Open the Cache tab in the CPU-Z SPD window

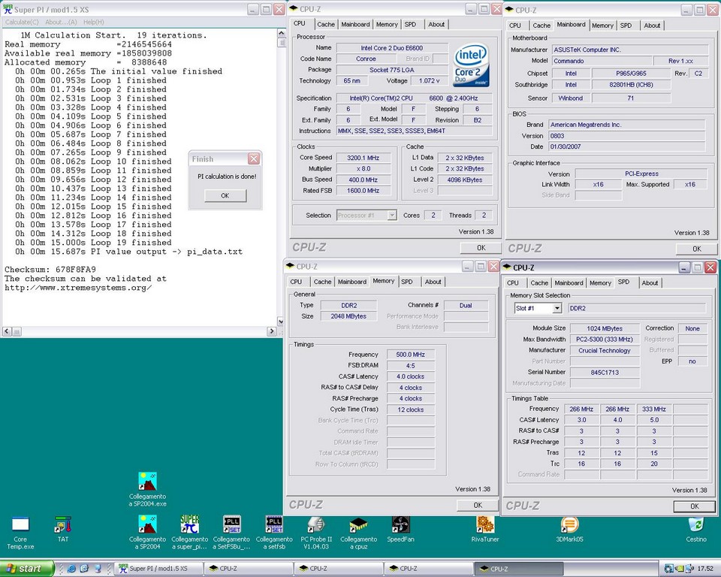click(x=539, y=283)
